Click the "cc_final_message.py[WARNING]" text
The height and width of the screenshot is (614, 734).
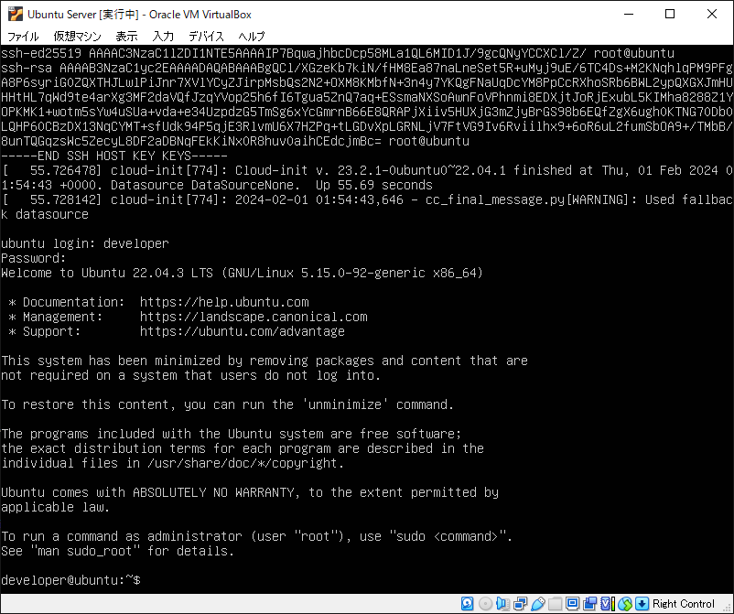coord(526,199)
